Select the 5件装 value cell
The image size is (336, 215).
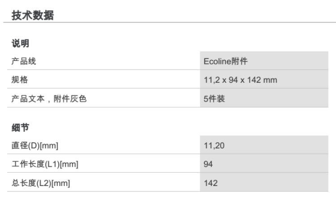[214, 99]
